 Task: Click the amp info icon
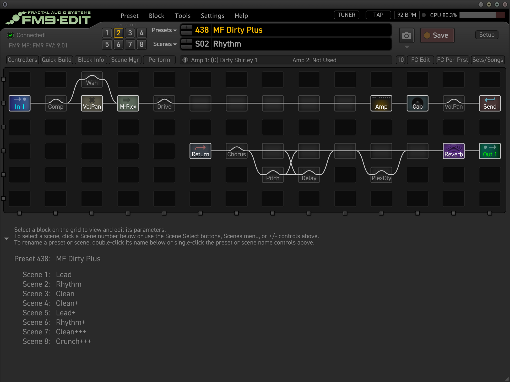click(x=185, y=60)
